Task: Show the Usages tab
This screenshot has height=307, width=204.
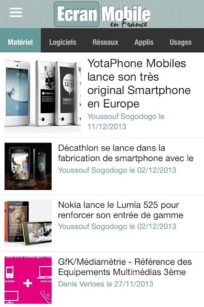Action: coord(181,42)
